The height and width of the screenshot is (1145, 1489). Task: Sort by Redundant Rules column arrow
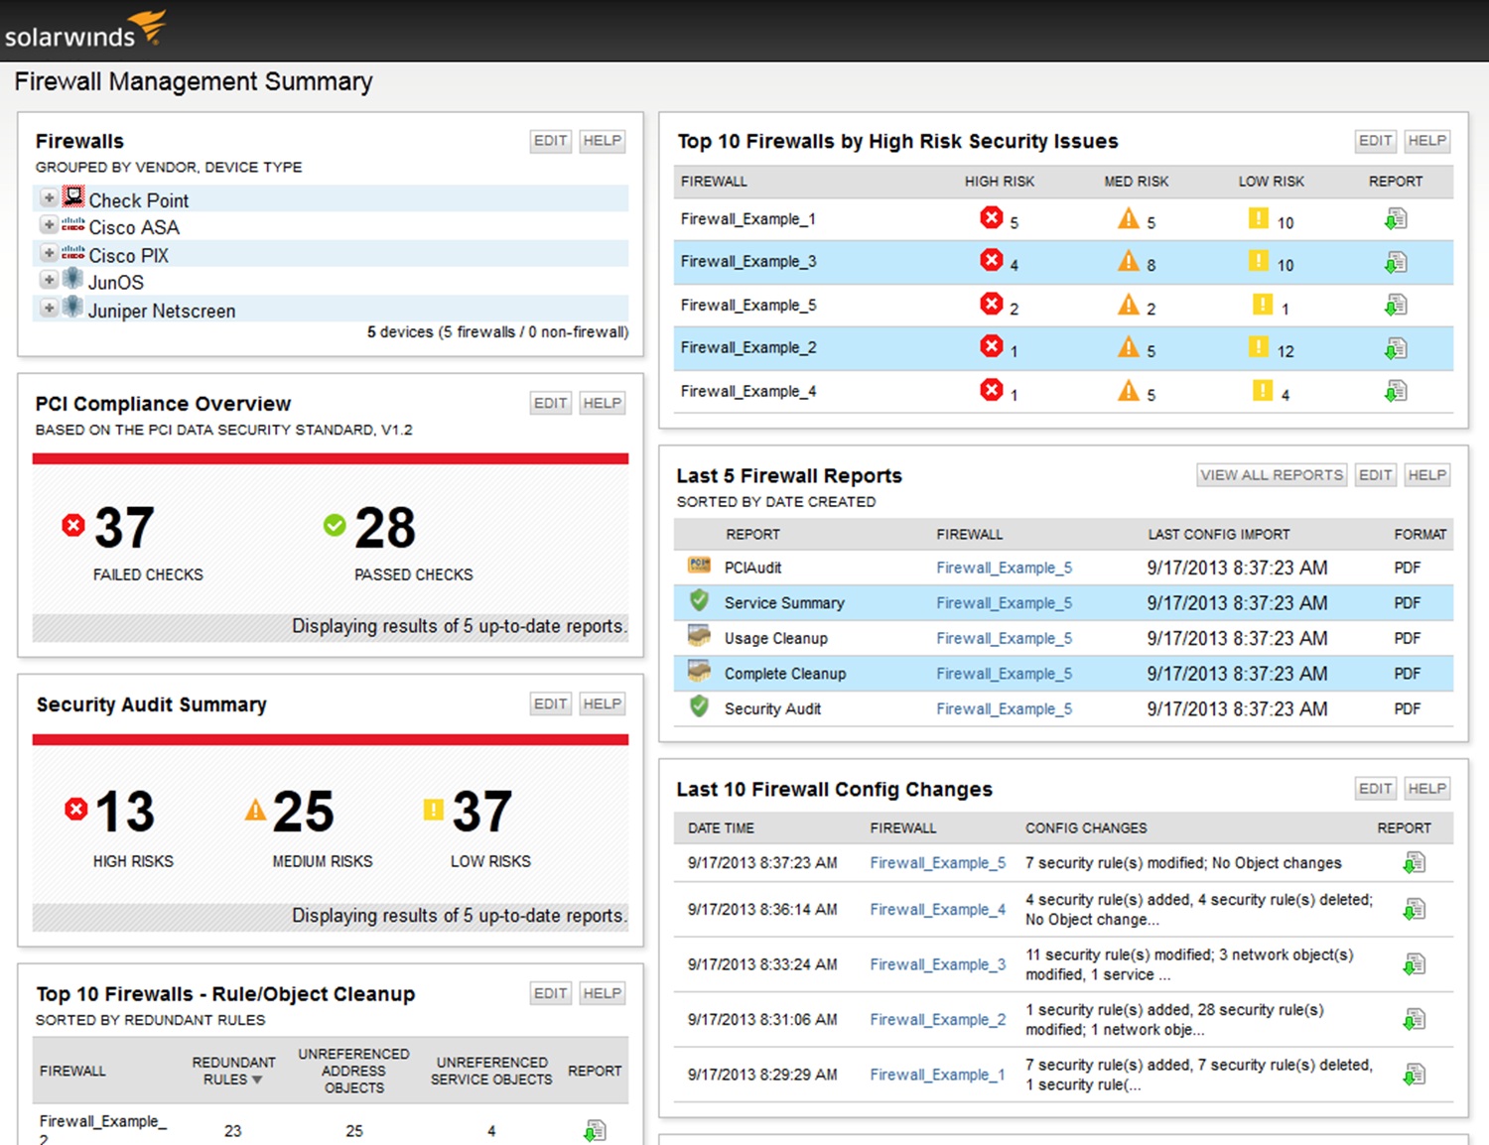[x=257, y=1080]
